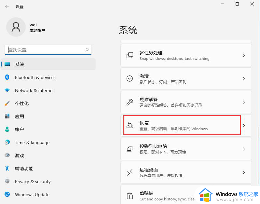Open the user profile avatar for wei

point(16,27)
